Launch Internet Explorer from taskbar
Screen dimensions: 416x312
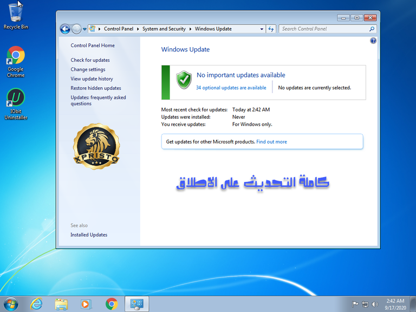(36, 304)
